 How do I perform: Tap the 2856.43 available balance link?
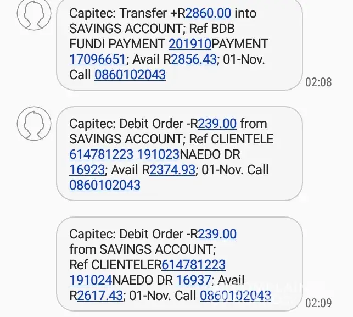(x=193, y=59)
